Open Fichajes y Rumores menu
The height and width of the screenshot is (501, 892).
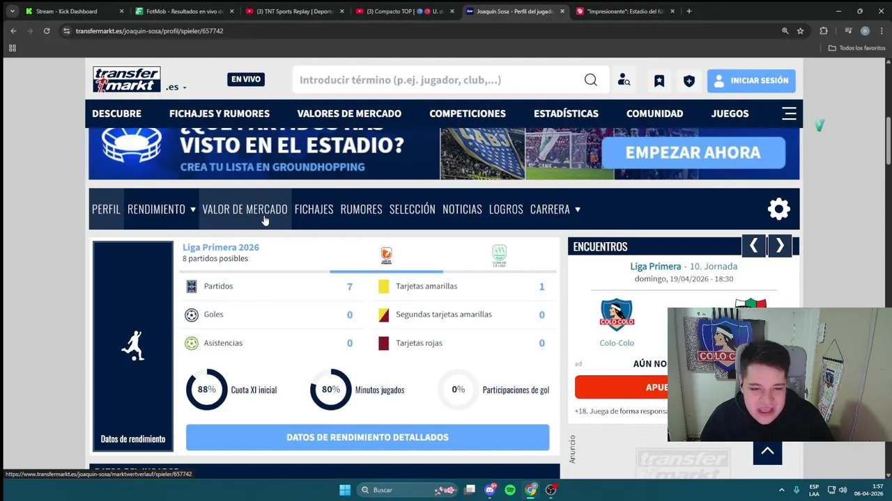coord(220,113)
